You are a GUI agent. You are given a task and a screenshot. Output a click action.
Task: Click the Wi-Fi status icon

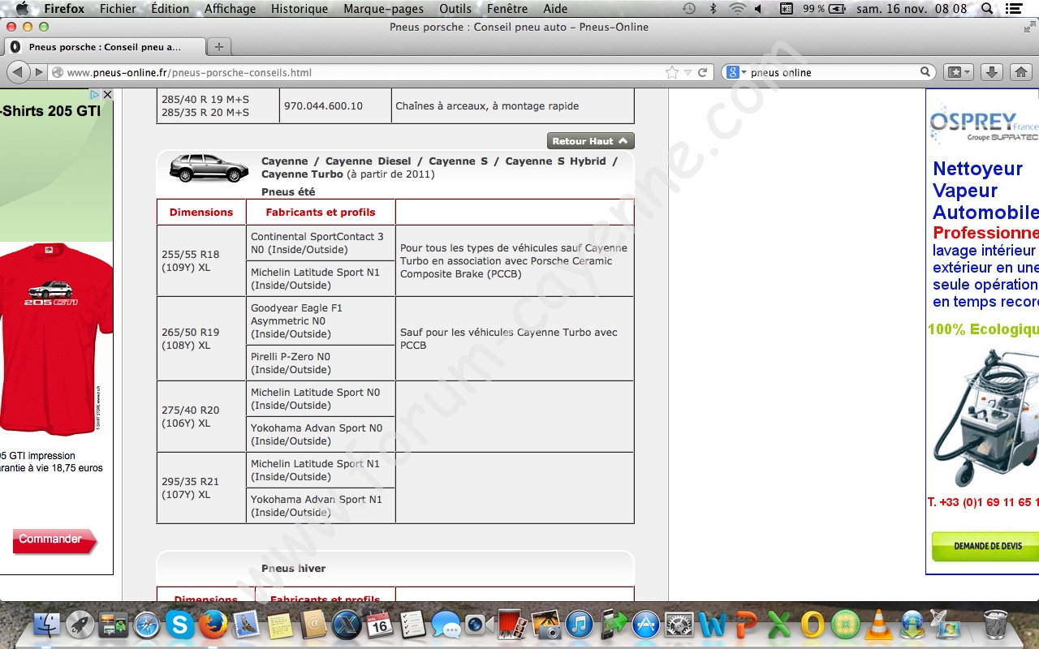coord(737,9)
